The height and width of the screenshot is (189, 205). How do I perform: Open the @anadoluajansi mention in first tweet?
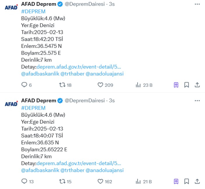point(105,74)
